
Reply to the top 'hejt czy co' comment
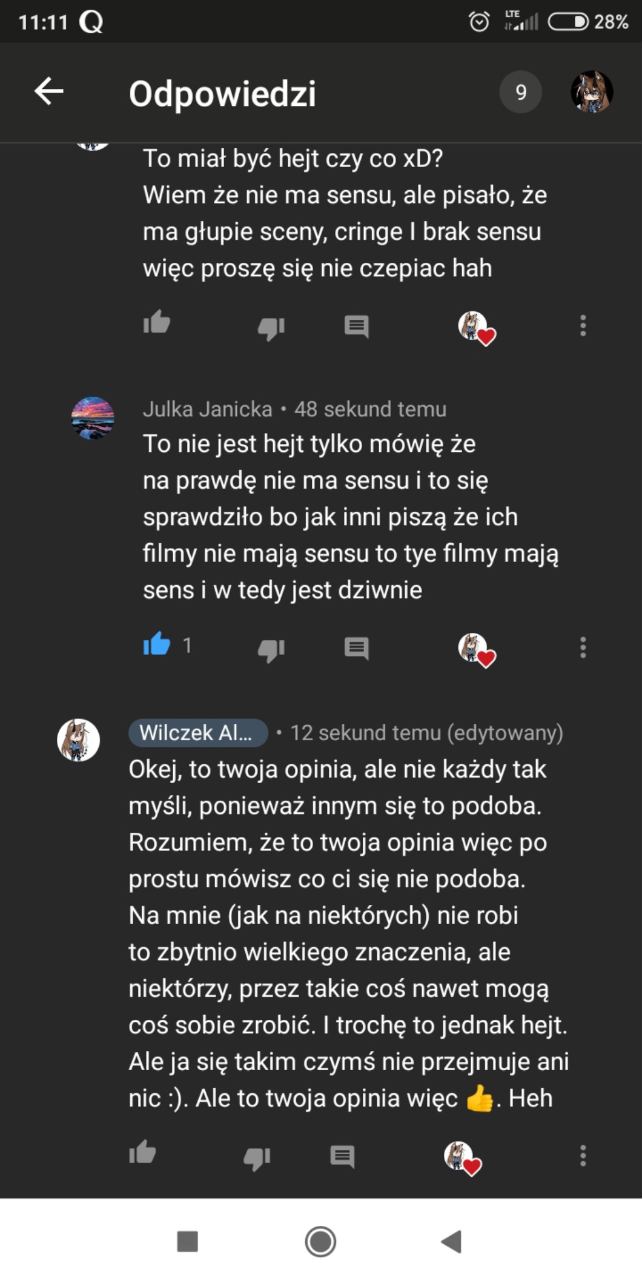[x=356, y=326]
